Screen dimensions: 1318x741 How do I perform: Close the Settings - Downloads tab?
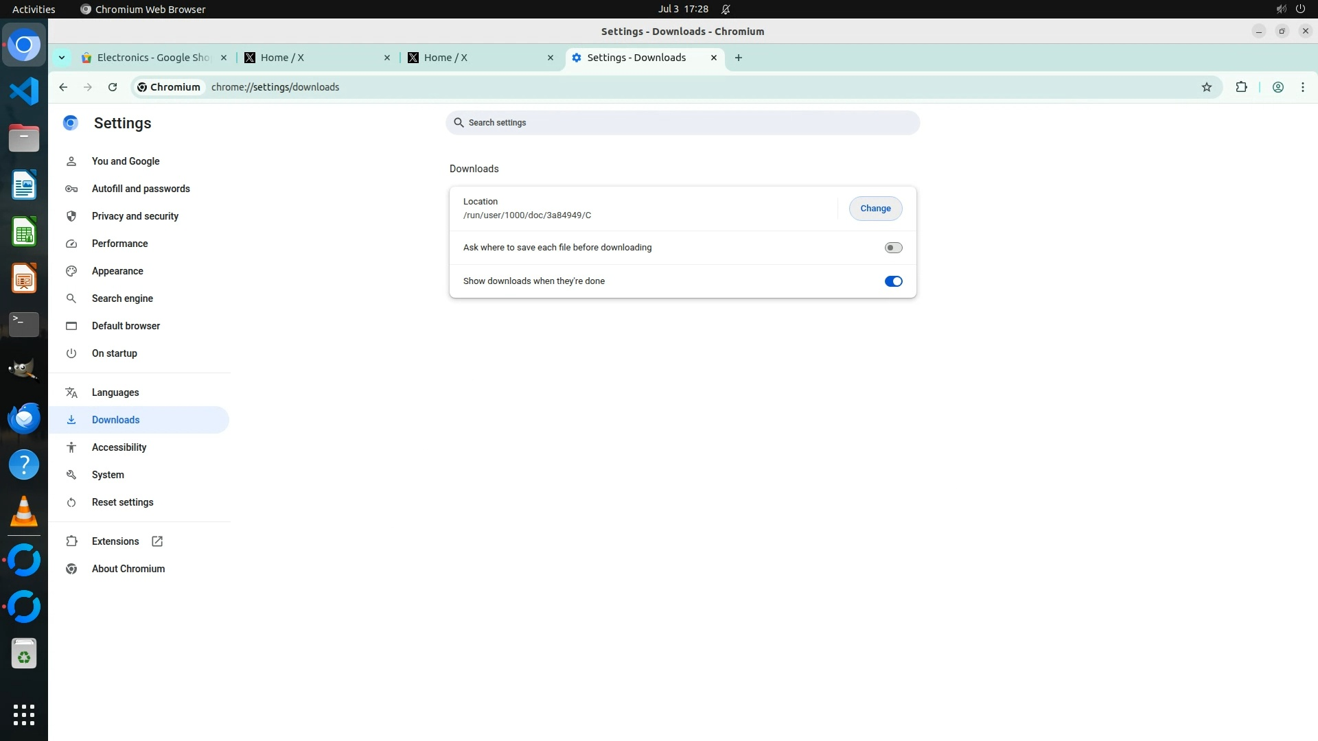[x=713, y=58]
